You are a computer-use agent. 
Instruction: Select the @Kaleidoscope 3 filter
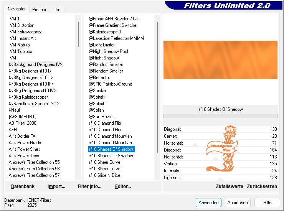[105, 32]
